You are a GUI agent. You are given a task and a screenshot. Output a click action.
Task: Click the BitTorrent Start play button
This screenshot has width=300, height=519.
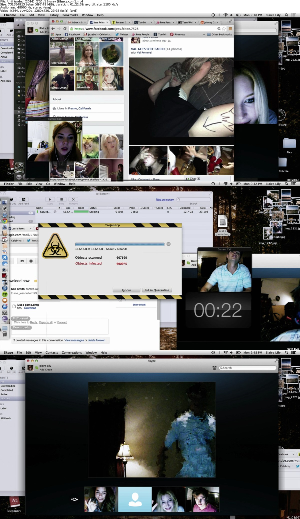pyautogui.click(x=50, y=199)
